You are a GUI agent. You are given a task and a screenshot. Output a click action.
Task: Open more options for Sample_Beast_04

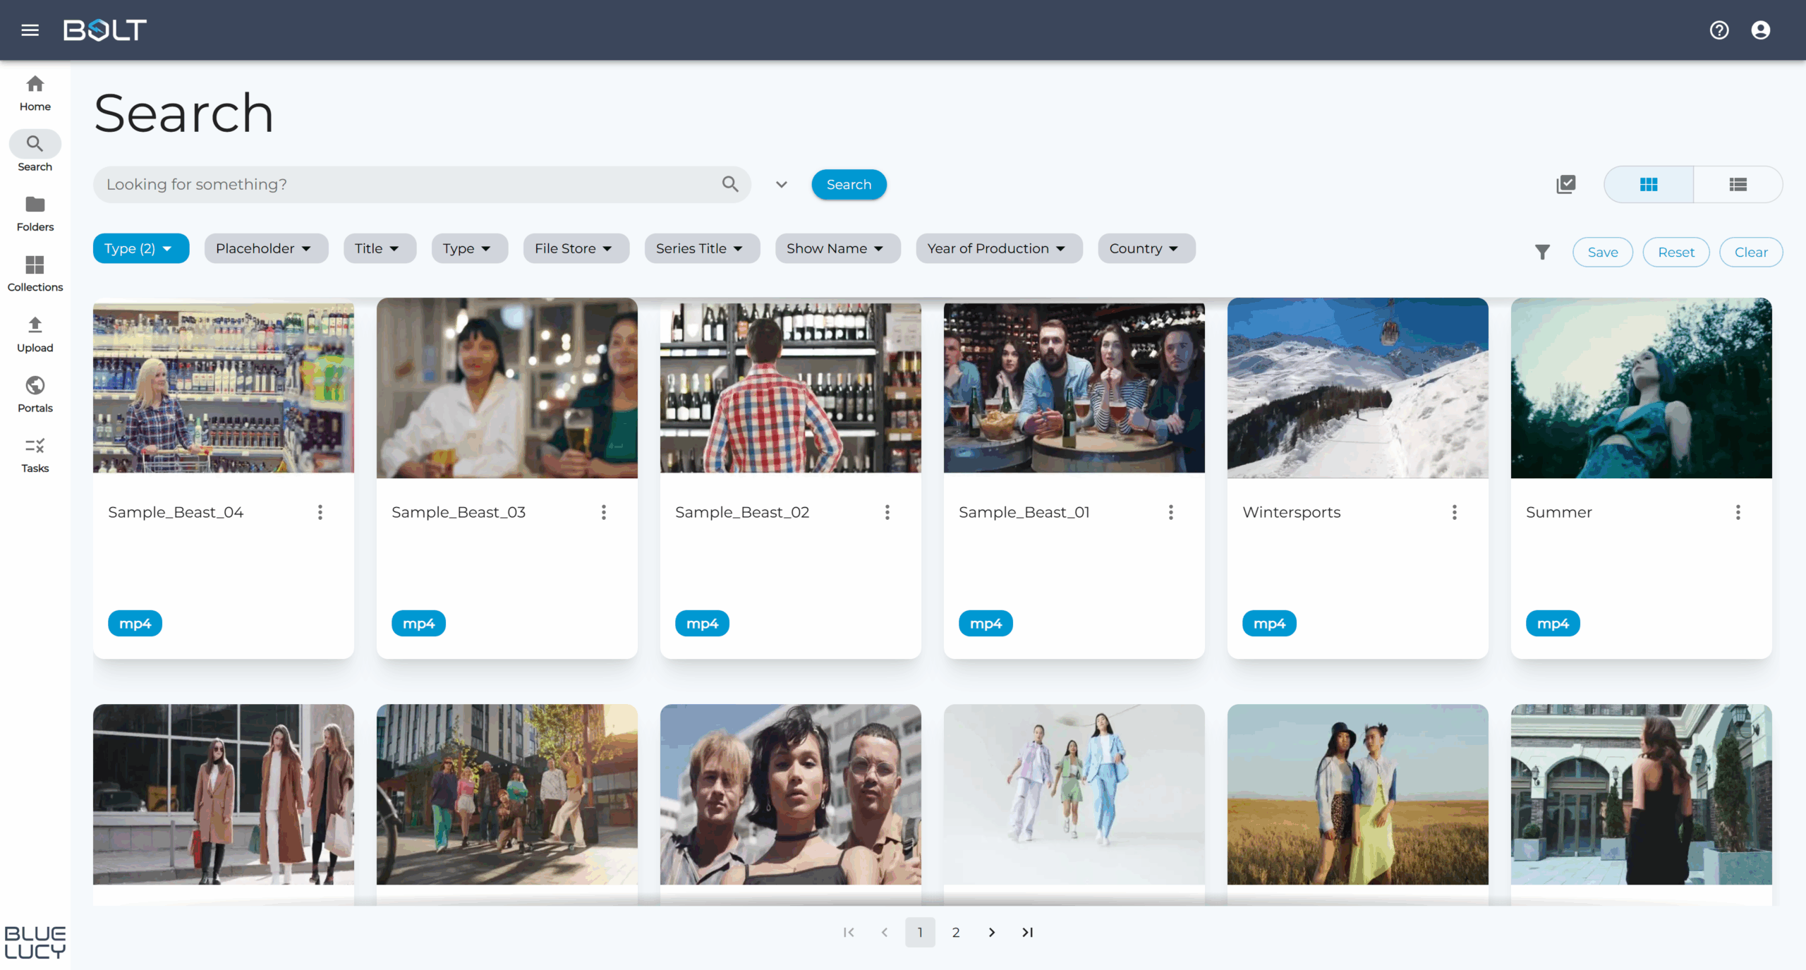(x=320, y=512)
